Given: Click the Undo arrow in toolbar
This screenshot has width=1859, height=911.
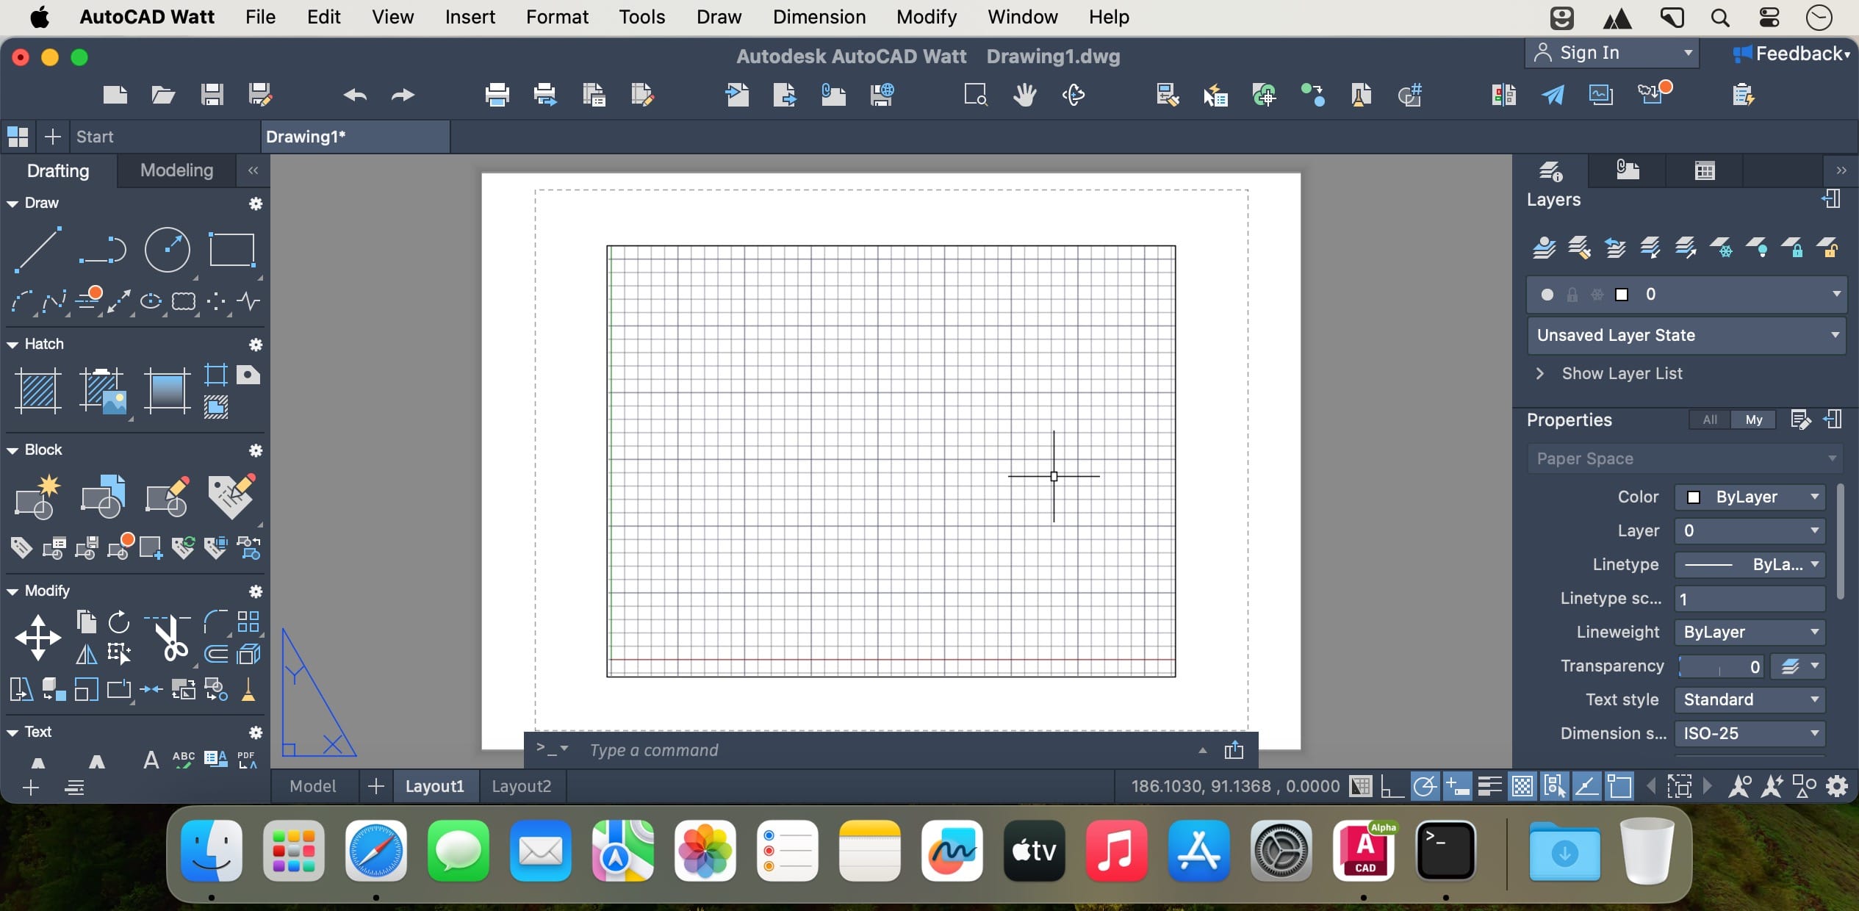Looking at the screenshot, I should pos(355,95).
